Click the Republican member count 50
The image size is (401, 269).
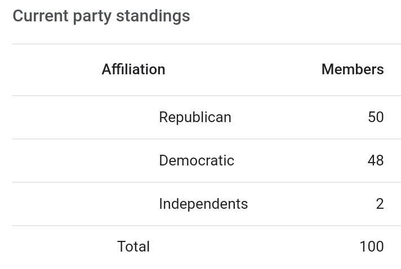point(376,117)
